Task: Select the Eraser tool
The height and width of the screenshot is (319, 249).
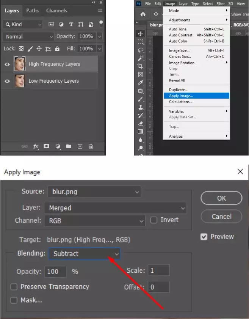Action: click(x=141, y=124)
